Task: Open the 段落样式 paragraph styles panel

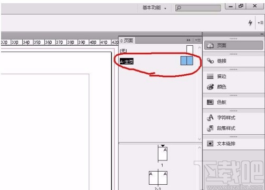Action: coord(233,128)
